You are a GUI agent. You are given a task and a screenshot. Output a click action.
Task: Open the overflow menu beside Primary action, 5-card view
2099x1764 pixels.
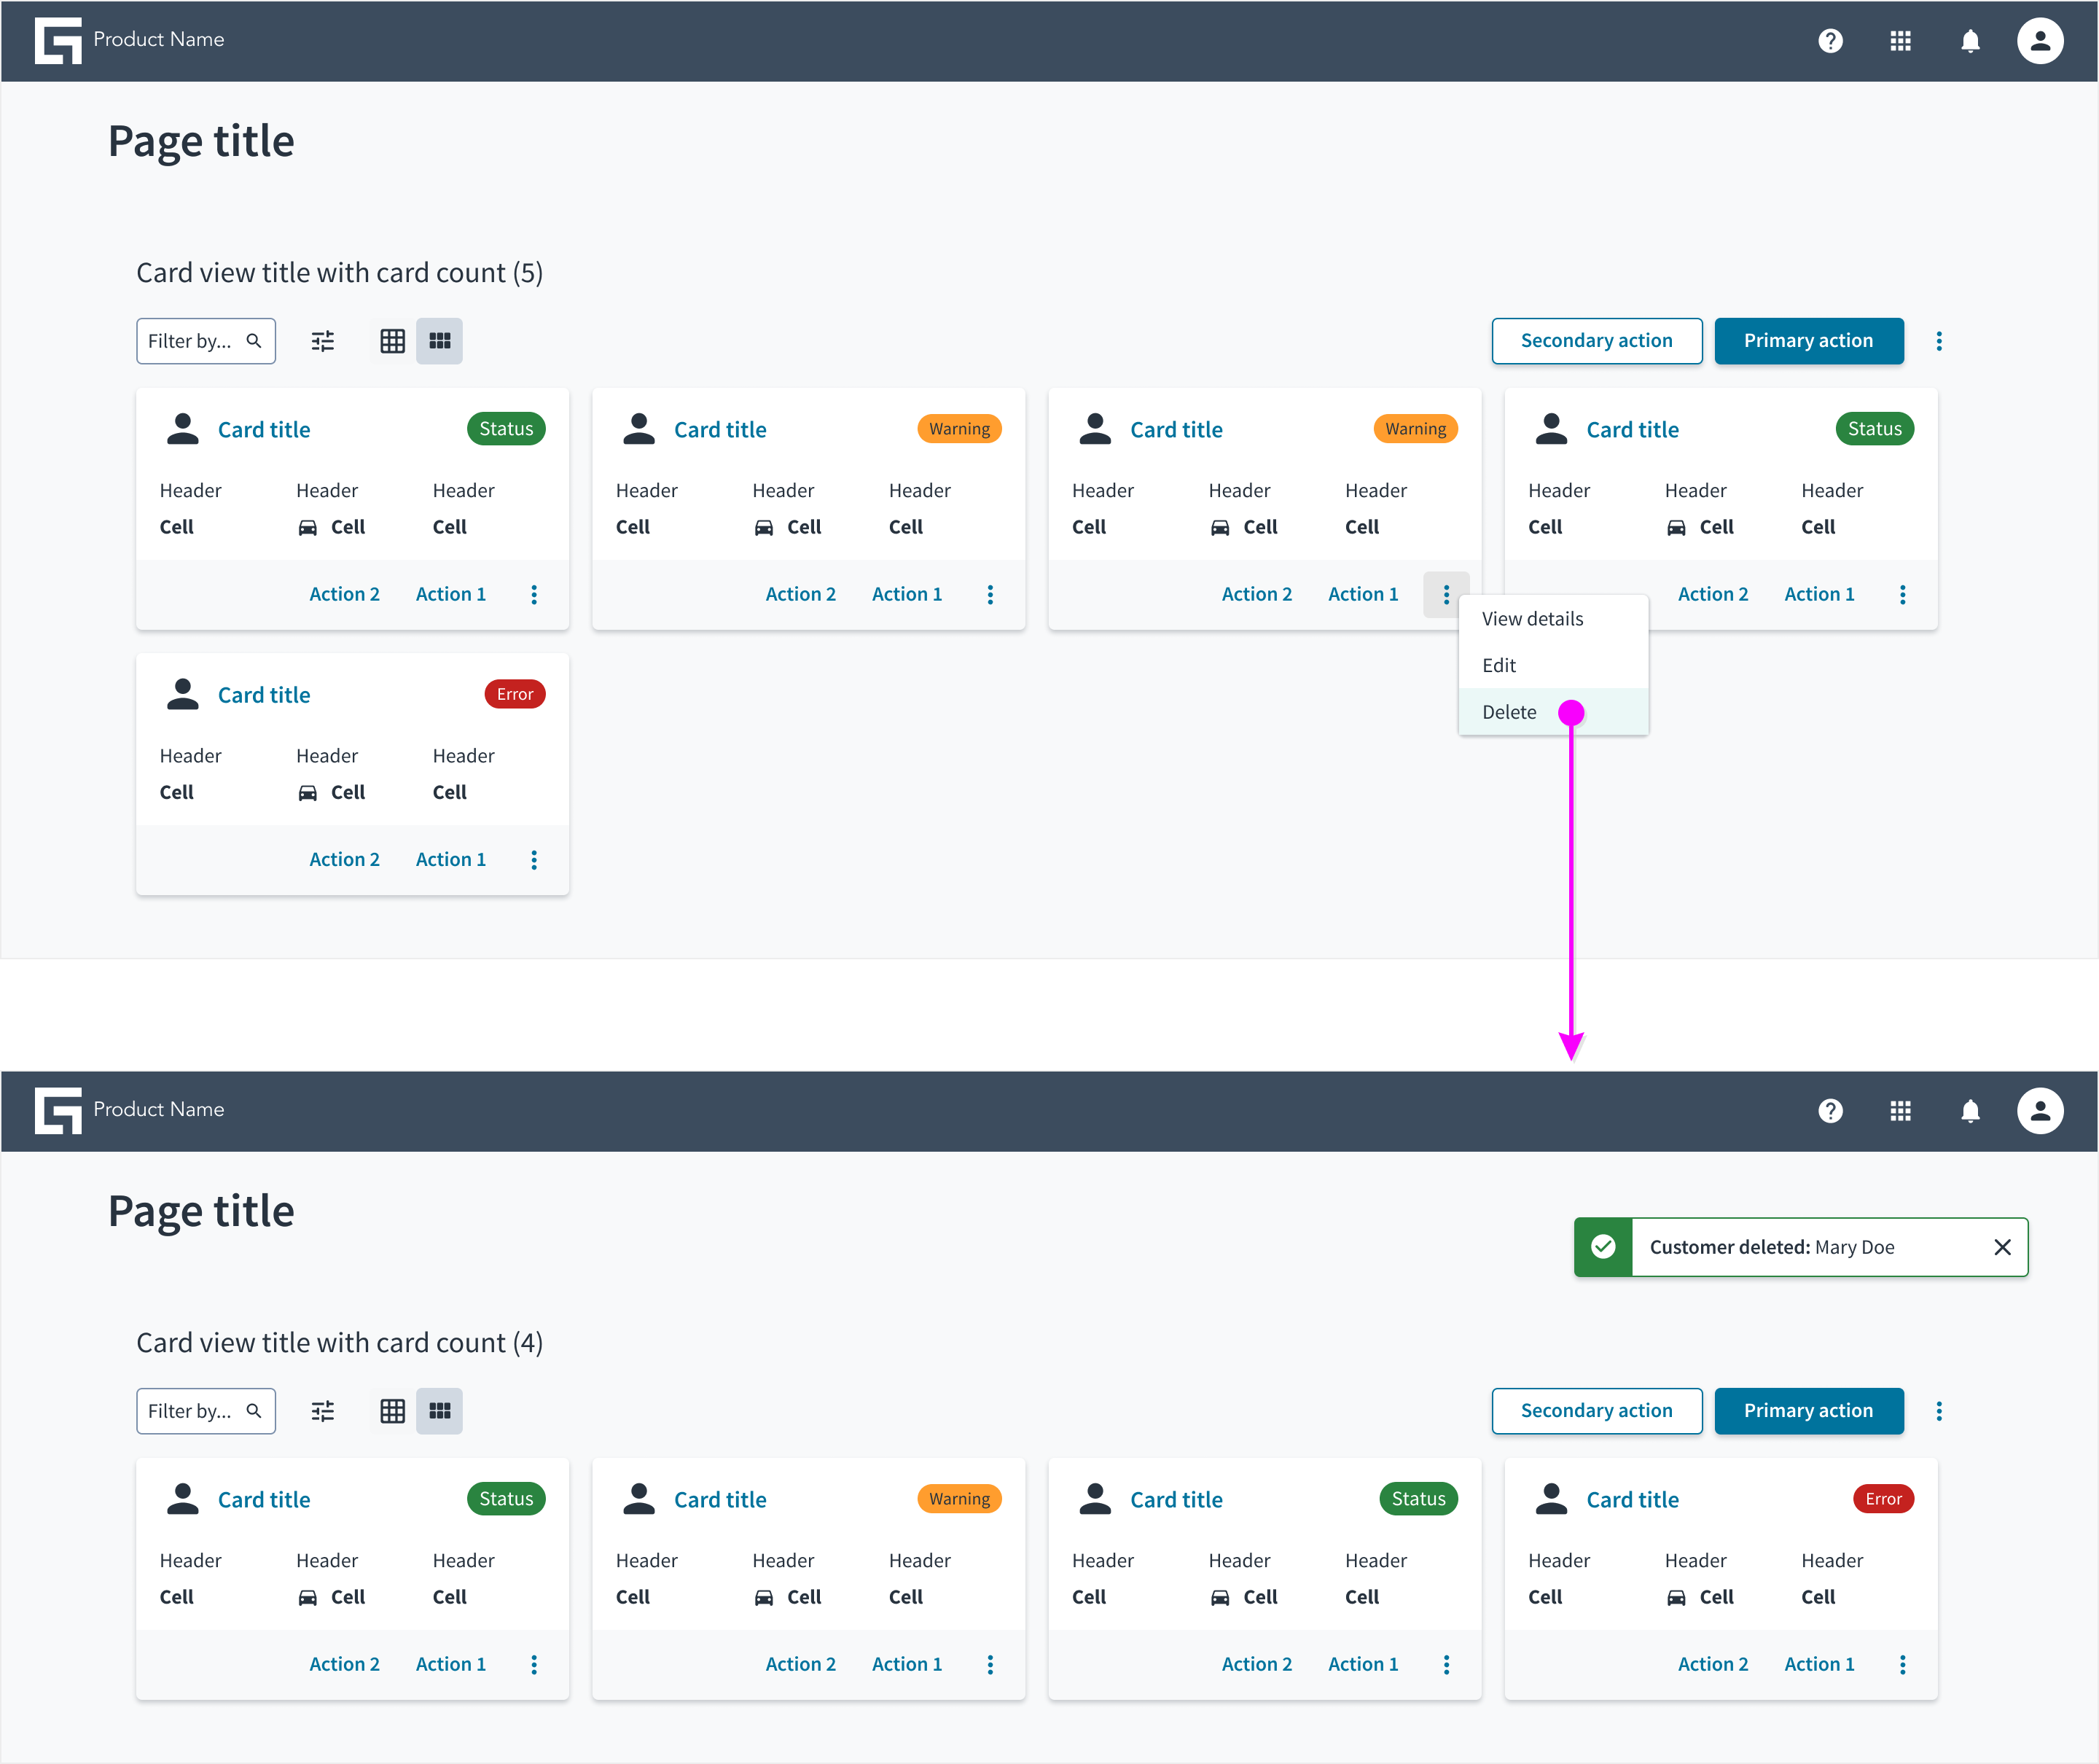pos(1938,341)
